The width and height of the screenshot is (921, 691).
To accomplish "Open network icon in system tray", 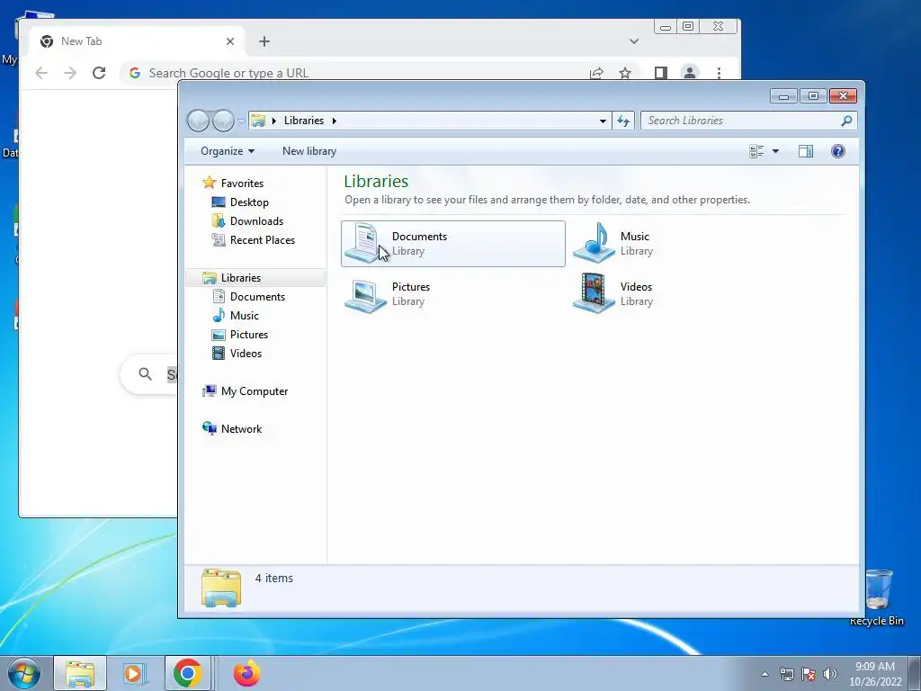I will (786, 674).
